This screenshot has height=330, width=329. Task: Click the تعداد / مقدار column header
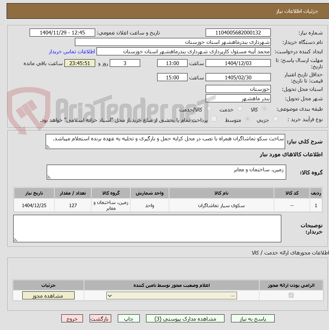pos(73,193)
